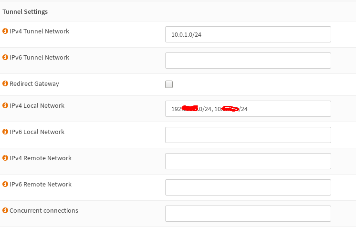
Task: Click the IPv4 Tunnel Network field
Action: coord(248,34)
